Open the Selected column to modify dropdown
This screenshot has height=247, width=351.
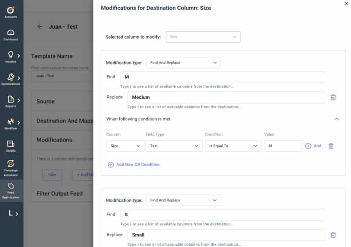pyautogui.click(x=203, y=37)
